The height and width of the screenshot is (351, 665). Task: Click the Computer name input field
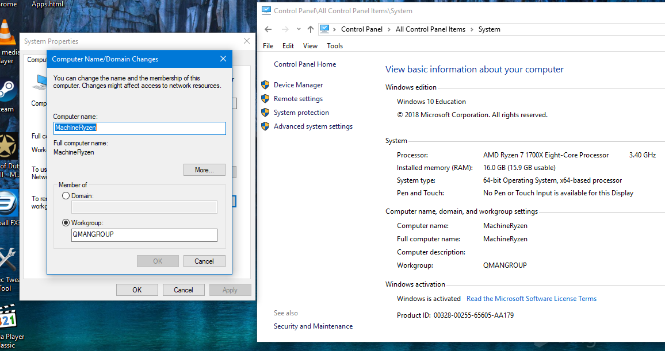140,128
